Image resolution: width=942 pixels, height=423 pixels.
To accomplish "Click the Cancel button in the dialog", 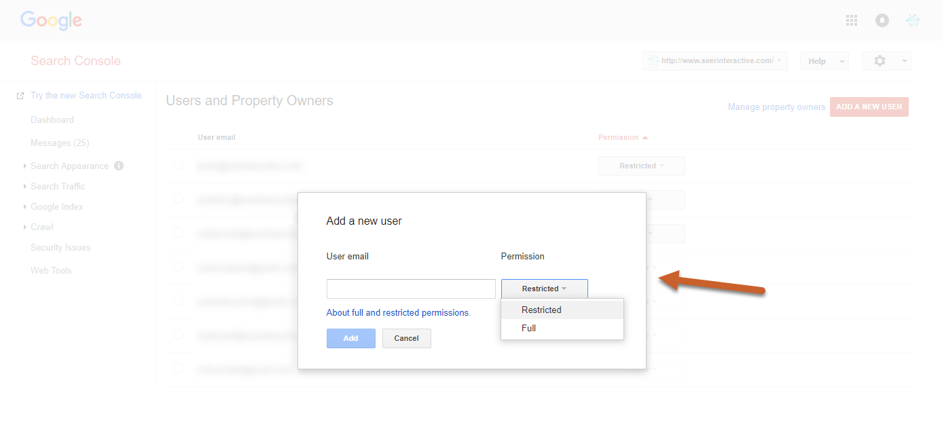I will (x=406, y=338).
